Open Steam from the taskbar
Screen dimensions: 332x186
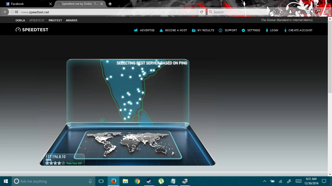coord(149,181)
